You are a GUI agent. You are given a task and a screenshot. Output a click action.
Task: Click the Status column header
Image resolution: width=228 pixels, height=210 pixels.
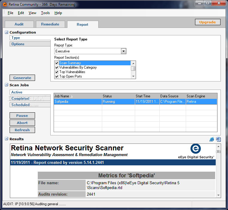click(x=118, y=96)
